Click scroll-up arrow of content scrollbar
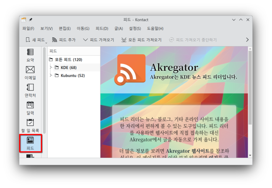The image size is (272, 188). click(x=250, y=49)
